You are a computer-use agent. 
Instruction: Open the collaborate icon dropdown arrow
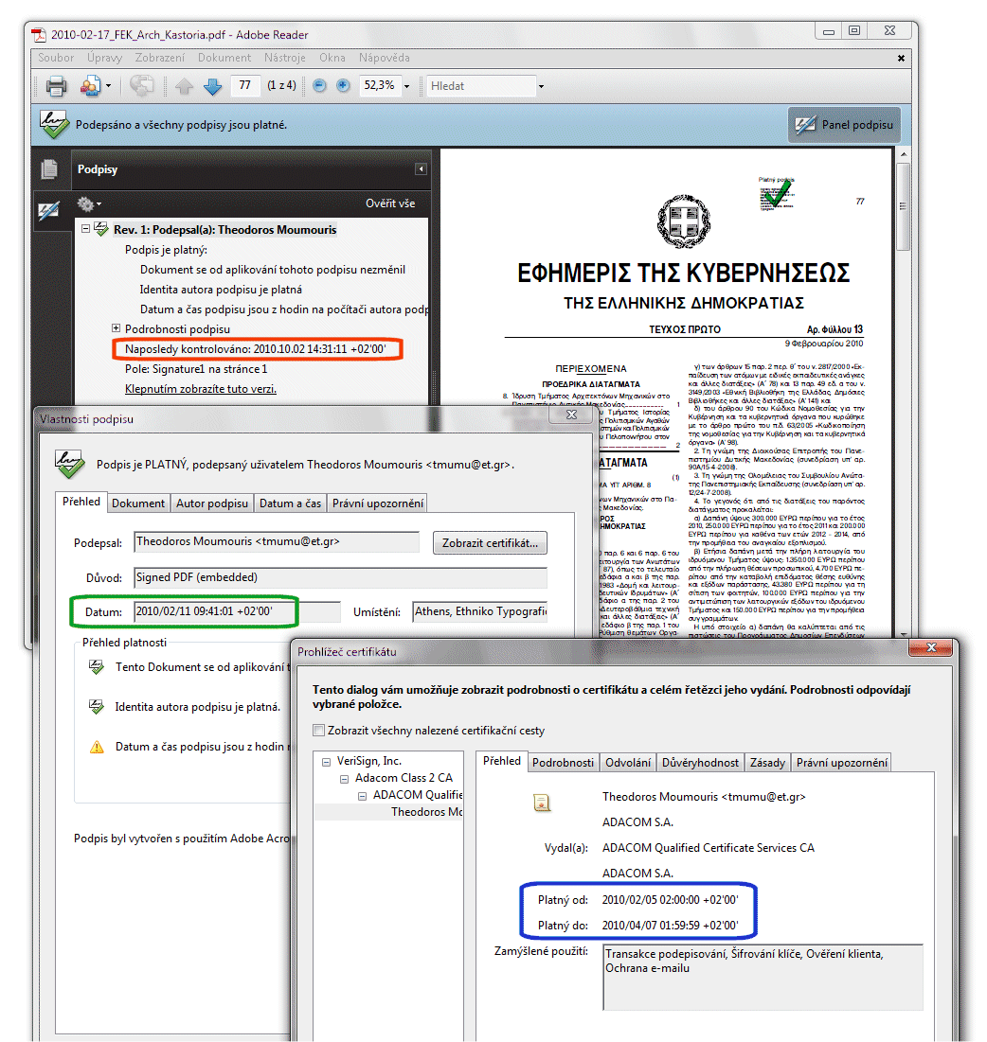point(108,86)
